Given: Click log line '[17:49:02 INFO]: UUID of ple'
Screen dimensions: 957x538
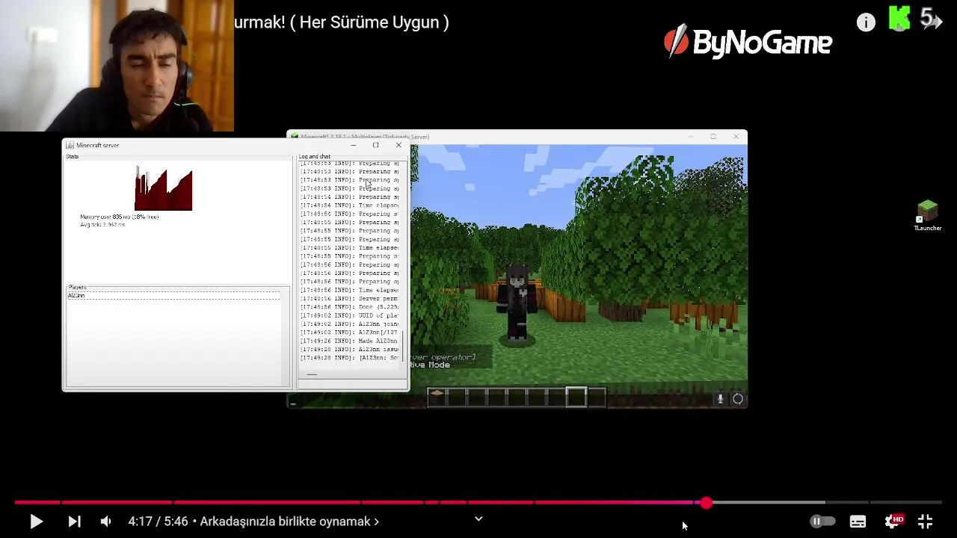Looking at the screenshot, I should (349, 315).
